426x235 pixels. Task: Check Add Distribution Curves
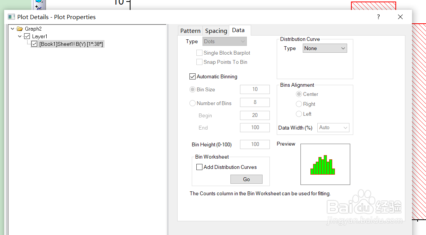(x=199, y=167)
